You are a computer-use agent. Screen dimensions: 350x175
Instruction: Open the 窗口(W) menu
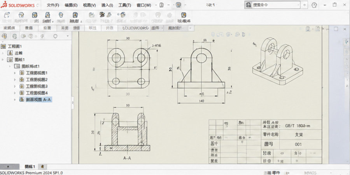pos(144,5)
